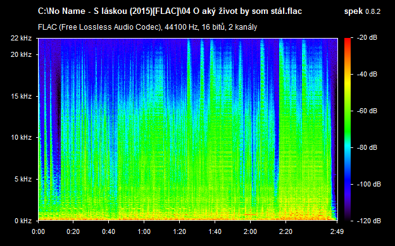The height and width of the screenshot is (246, 395).
Task: Click spectrogram at 2:00 near 20 kHz
Action: coord(251,54)
